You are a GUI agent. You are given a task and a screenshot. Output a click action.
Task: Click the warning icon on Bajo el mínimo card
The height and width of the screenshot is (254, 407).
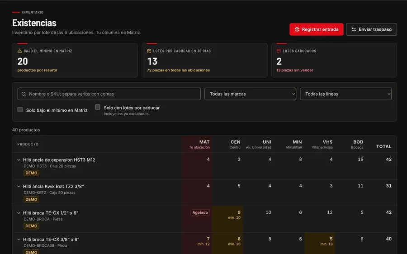tap(19, 51)
